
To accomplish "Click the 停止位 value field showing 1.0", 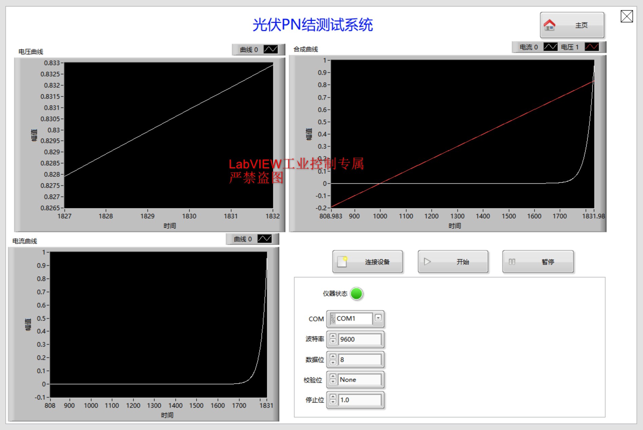I will [x=360, y=400].
